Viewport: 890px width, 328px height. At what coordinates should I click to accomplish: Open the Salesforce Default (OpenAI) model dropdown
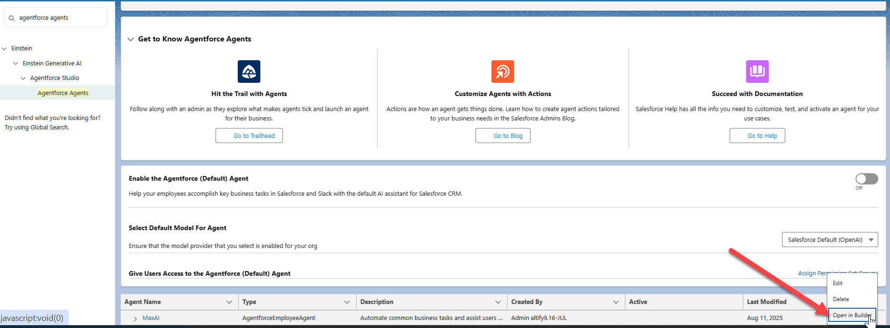pos(830,240)
